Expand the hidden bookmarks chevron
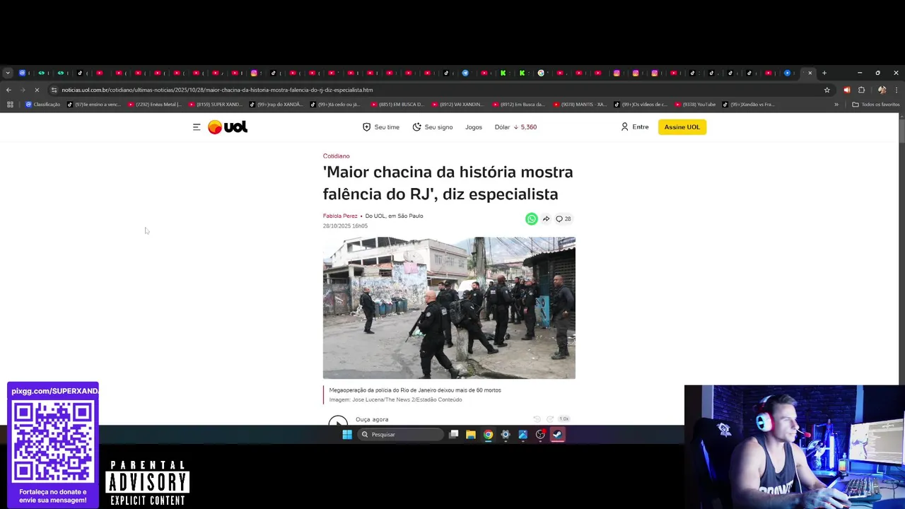Screen dimensions: 905x509 point(836,105)
